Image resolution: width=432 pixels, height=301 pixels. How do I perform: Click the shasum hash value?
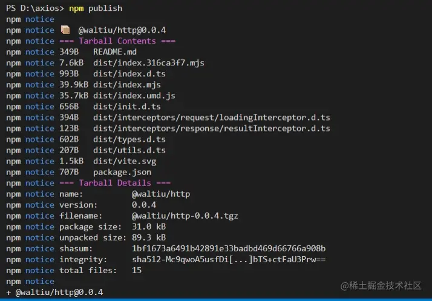229,248
